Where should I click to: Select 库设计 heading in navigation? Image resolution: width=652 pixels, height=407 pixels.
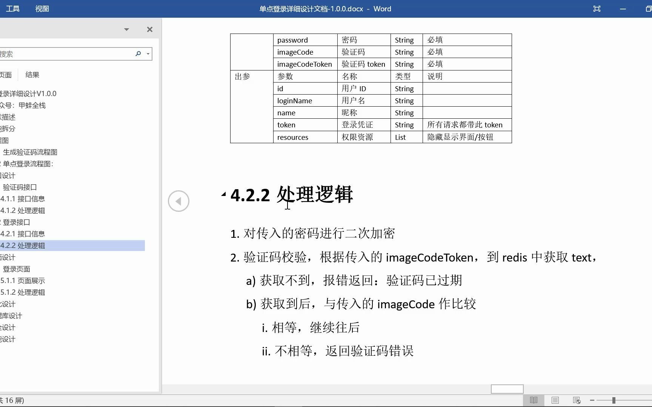tap(11, 316)
